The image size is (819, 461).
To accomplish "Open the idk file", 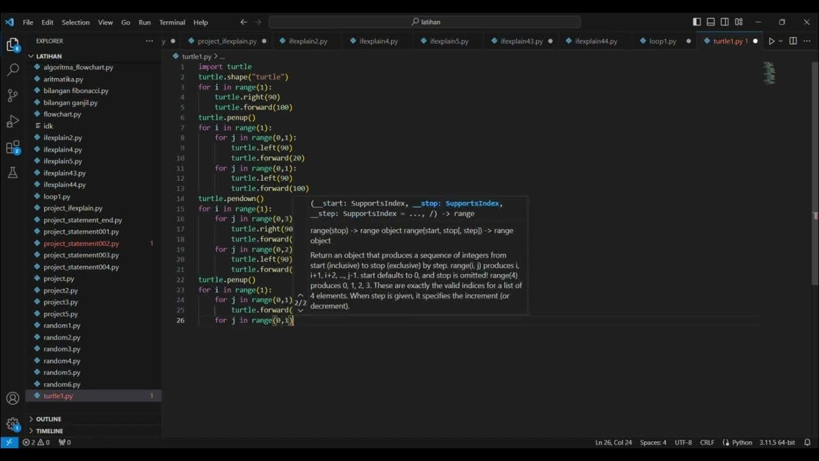I will click(48, 126).
